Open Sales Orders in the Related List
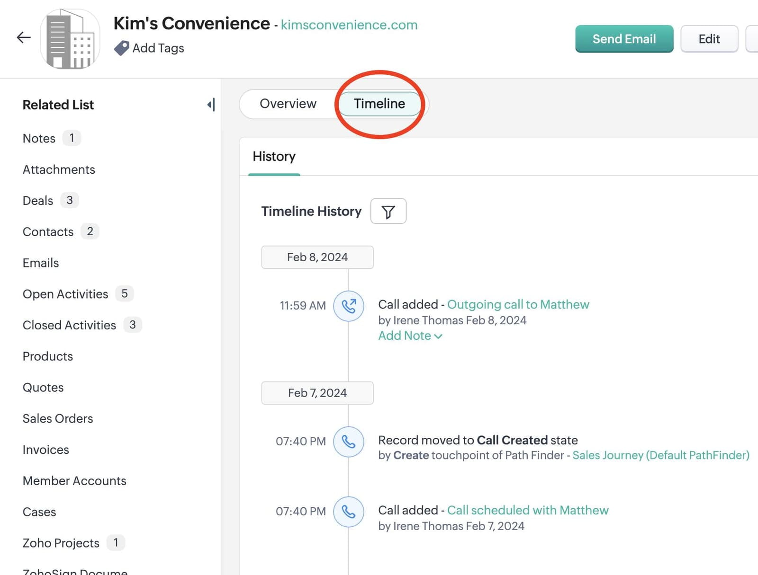 tap(58, 419)
